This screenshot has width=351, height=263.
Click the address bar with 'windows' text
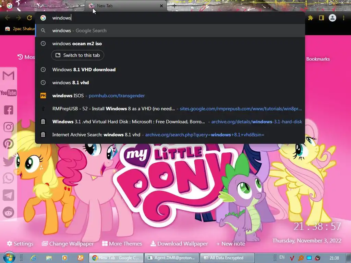(x=170, y=18)
